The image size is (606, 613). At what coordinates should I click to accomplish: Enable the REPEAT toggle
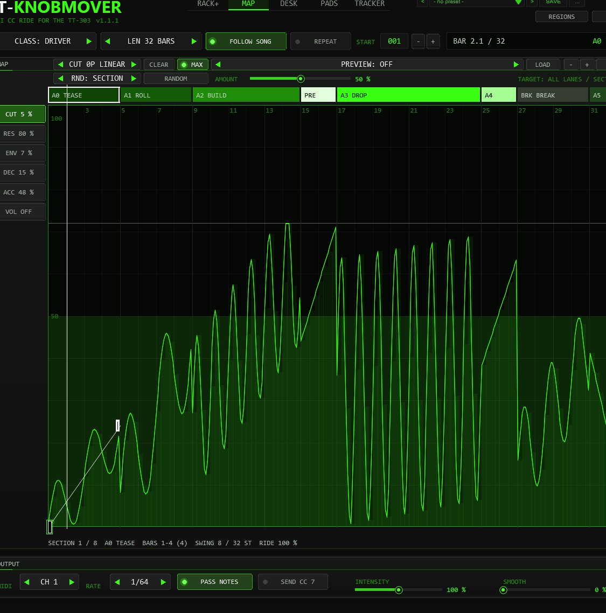click(321, 41)
